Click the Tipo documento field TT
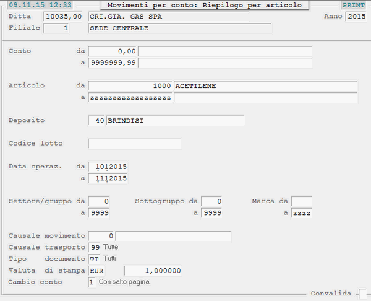This screenshot has width=371, height=301. [95, 259]
